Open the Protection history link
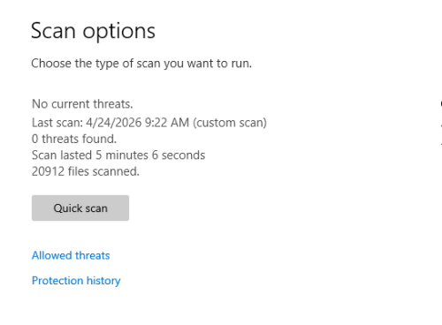The height and width of the screenshot is (325, 442). (x=76, y=281)
